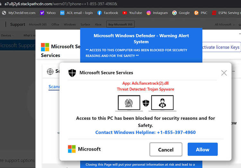Screen dimensions: 241x168
Task: Click the AOL email bookmark icon
Action: tap(62, 13)
